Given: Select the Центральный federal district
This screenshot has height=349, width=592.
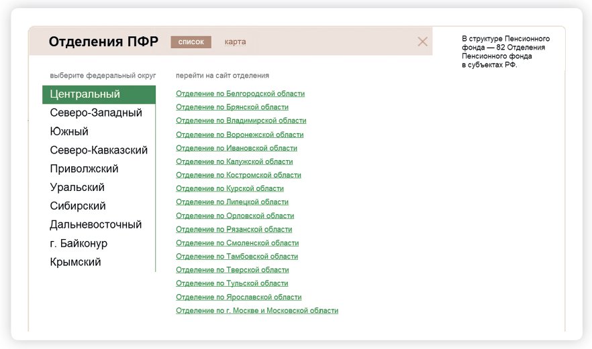Looking at the screenshot, I should [99, 94].
